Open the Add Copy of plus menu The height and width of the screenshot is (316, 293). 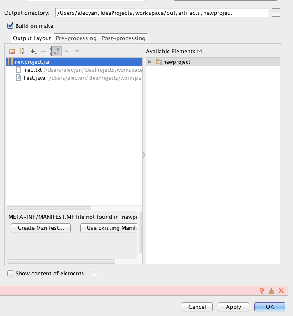coord(33,52)
